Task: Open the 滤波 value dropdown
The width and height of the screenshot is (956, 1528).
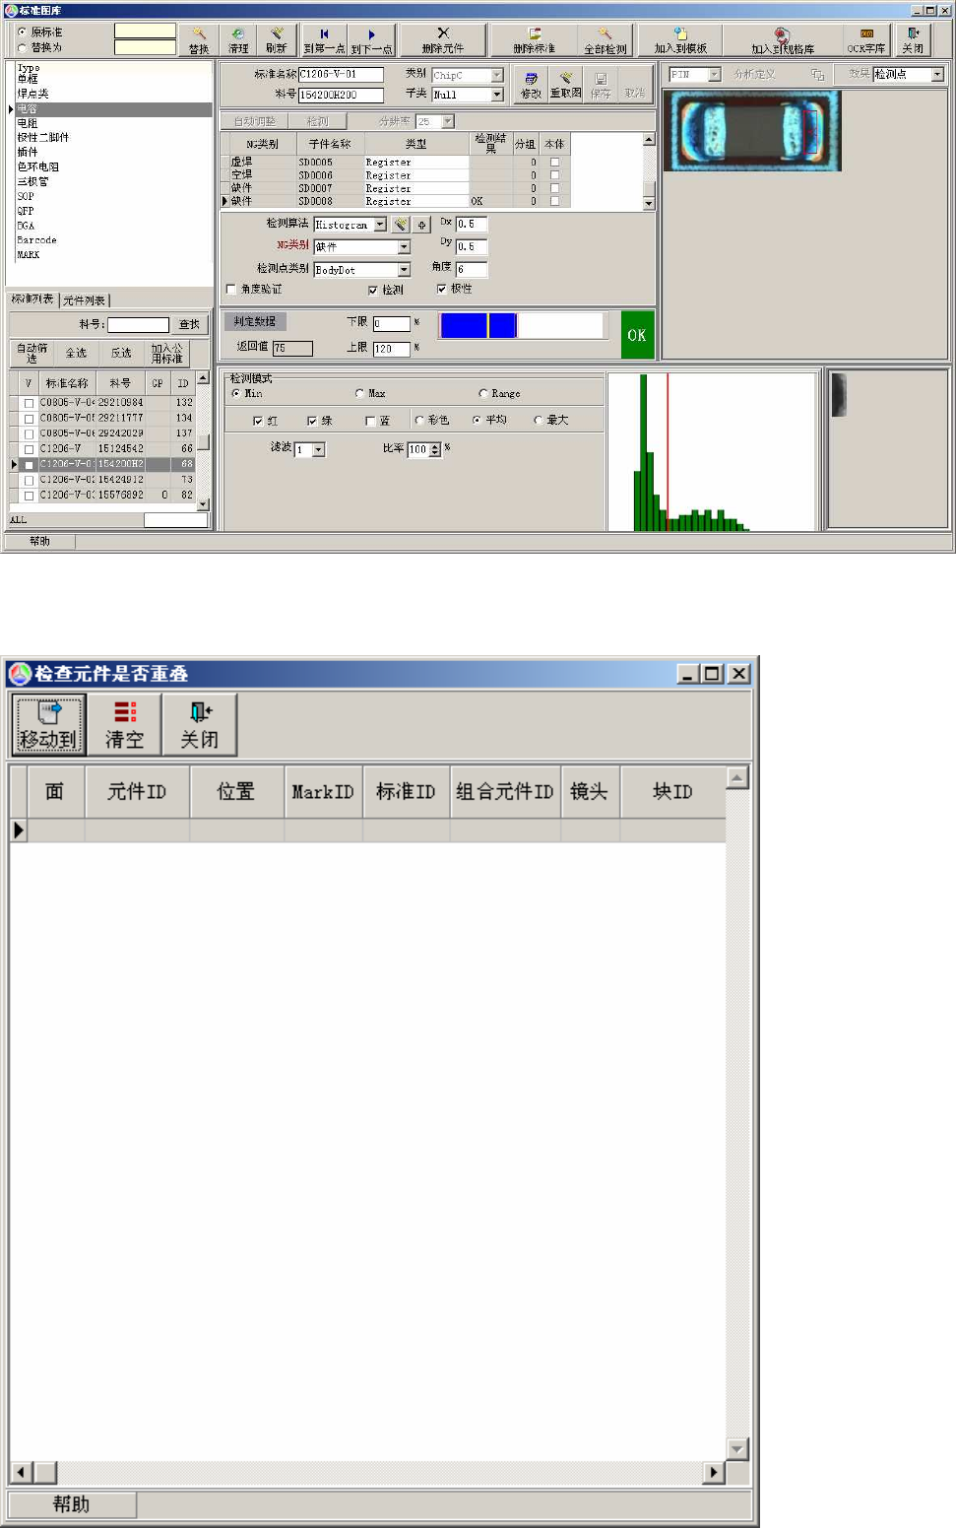Action: pyautogui.click(x=318, y=449)
